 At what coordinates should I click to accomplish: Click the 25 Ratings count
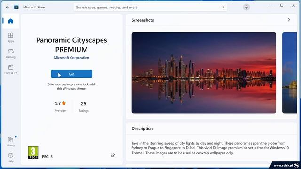(84, 107)
